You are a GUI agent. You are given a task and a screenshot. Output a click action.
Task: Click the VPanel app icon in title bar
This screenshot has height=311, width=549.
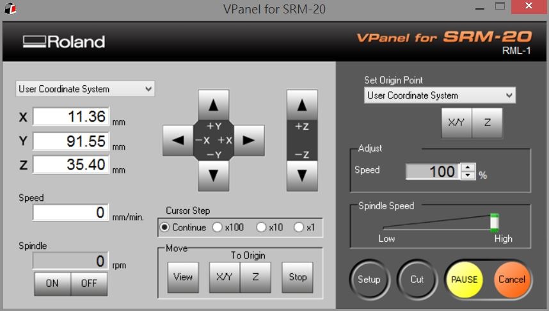10,8
